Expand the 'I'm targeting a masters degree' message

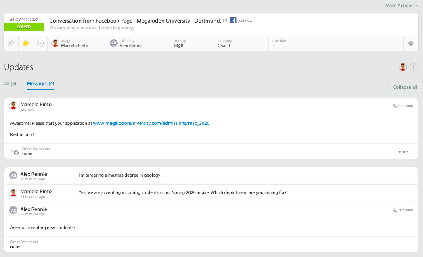211,175
